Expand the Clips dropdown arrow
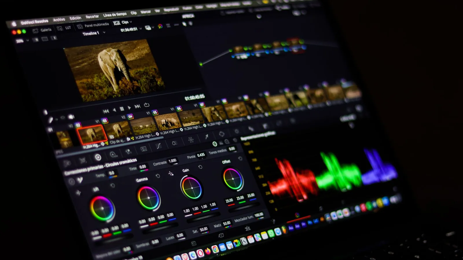This screenshot has width=463, height=260. 131,22
